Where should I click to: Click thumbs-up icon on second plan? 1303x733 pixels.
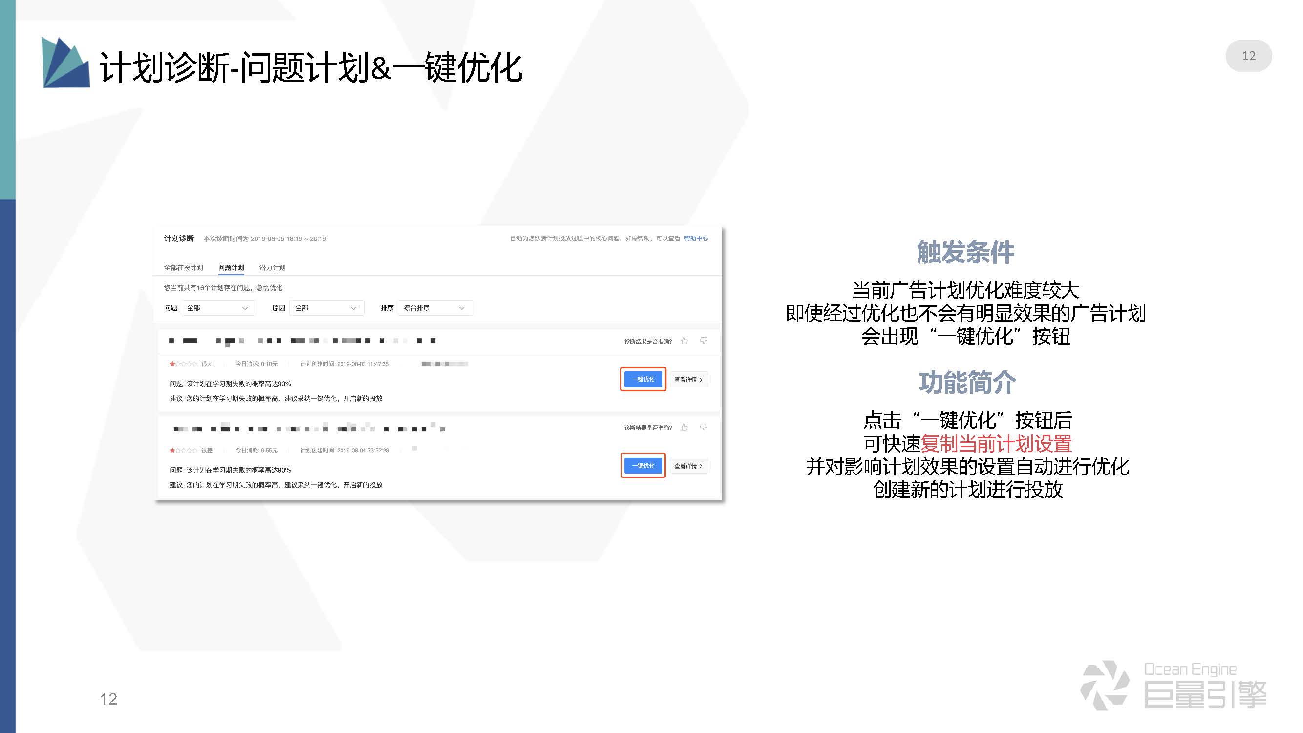click(684, 428)
